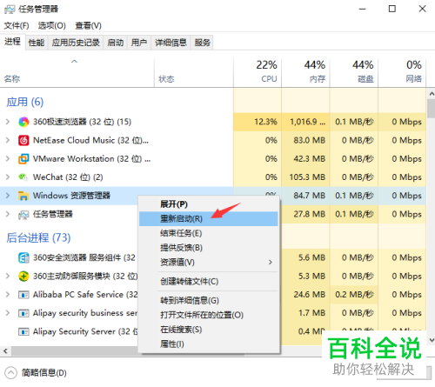Click the Windows 资源管理器 folder icon

pyautogui.click(x=23, y=196)
